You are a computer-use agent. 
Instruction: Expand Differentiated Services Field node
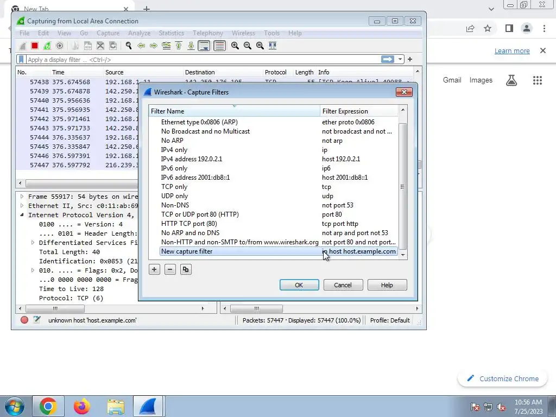(33, 243)
